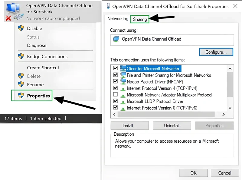Click the shield icon next to Disable
This screenshot has width=242, height=180.
[x=21, y=28]
